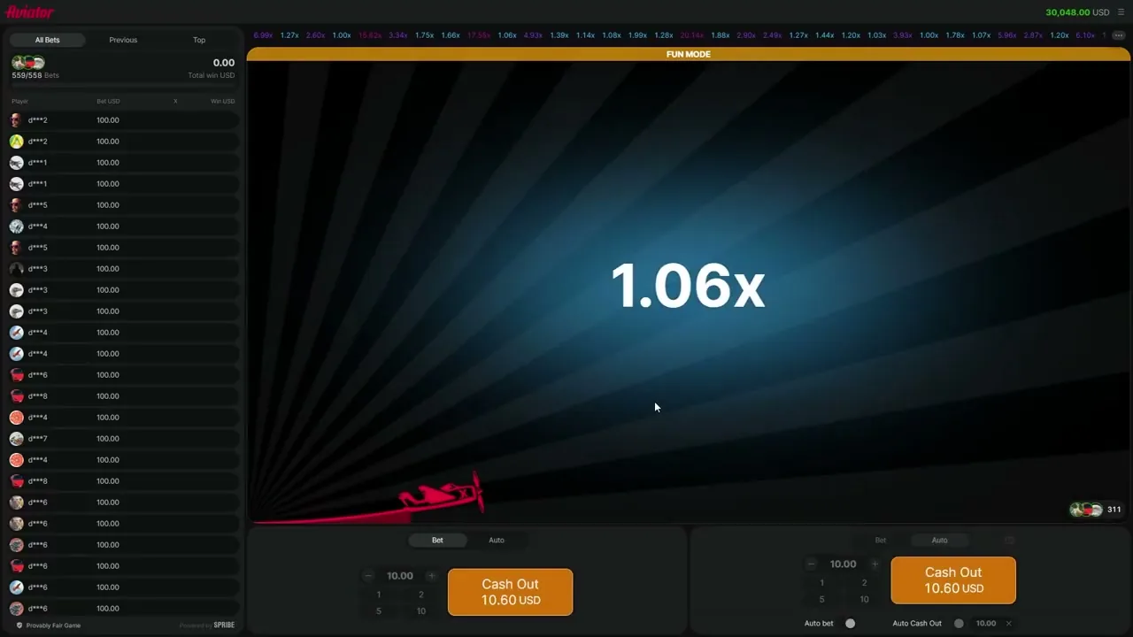Open the 3.34x round in history

(397, 35)
